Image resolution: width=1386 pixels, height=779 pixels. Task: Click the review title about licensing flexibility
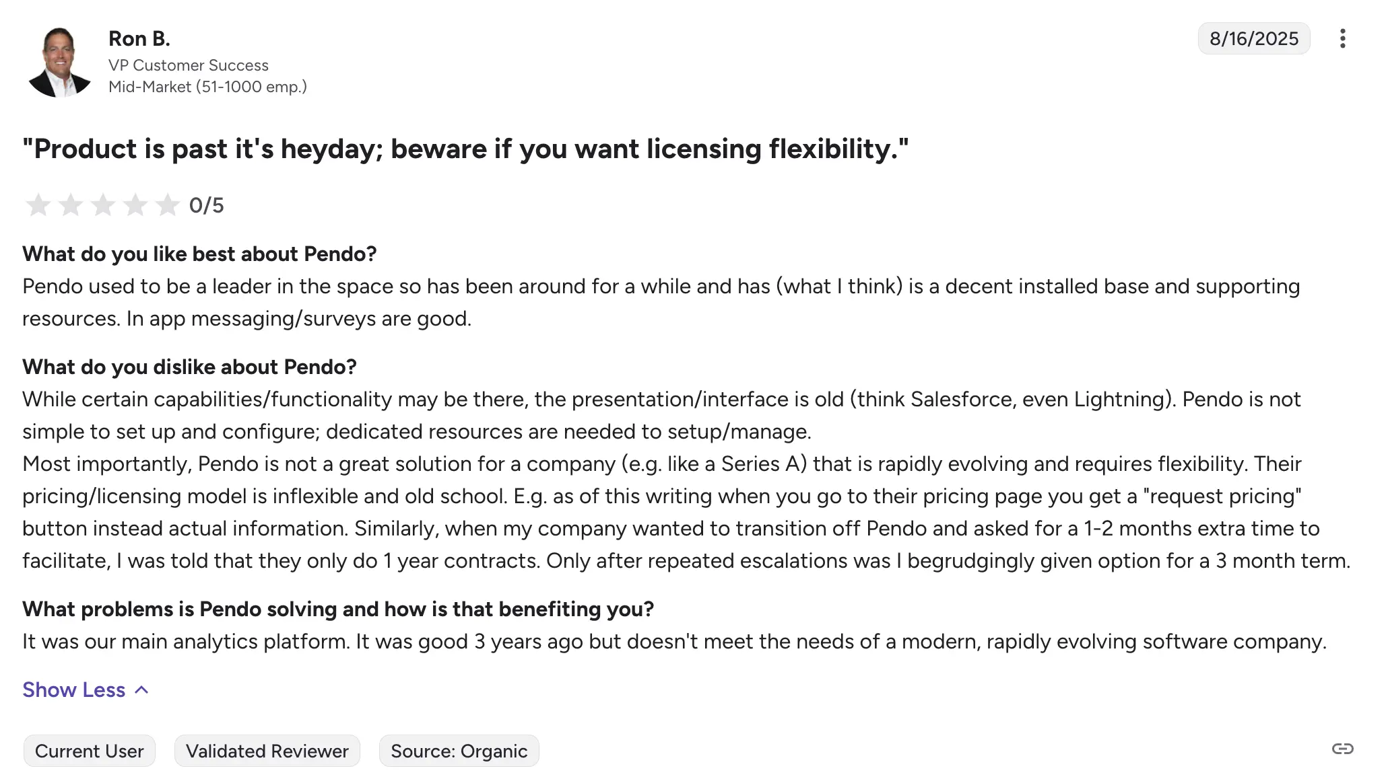[465, 149]
